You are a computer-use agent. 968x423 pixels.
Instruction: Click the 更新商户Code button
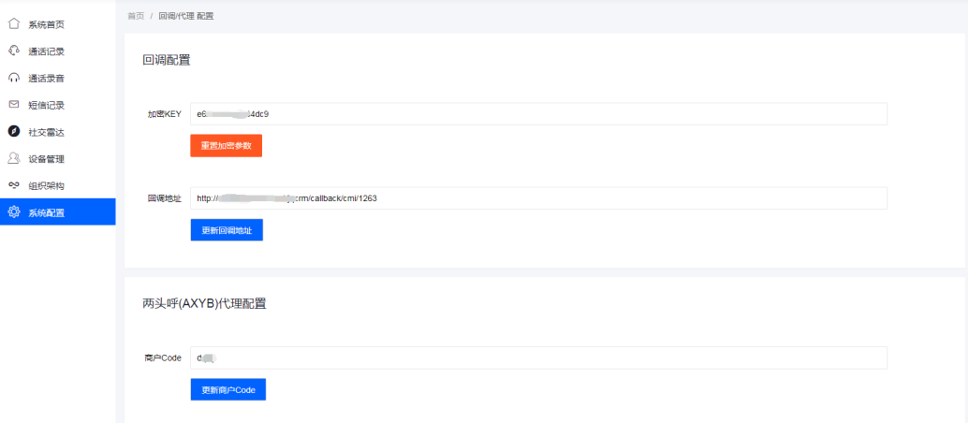pyautogui.click(x=228, y=389)
